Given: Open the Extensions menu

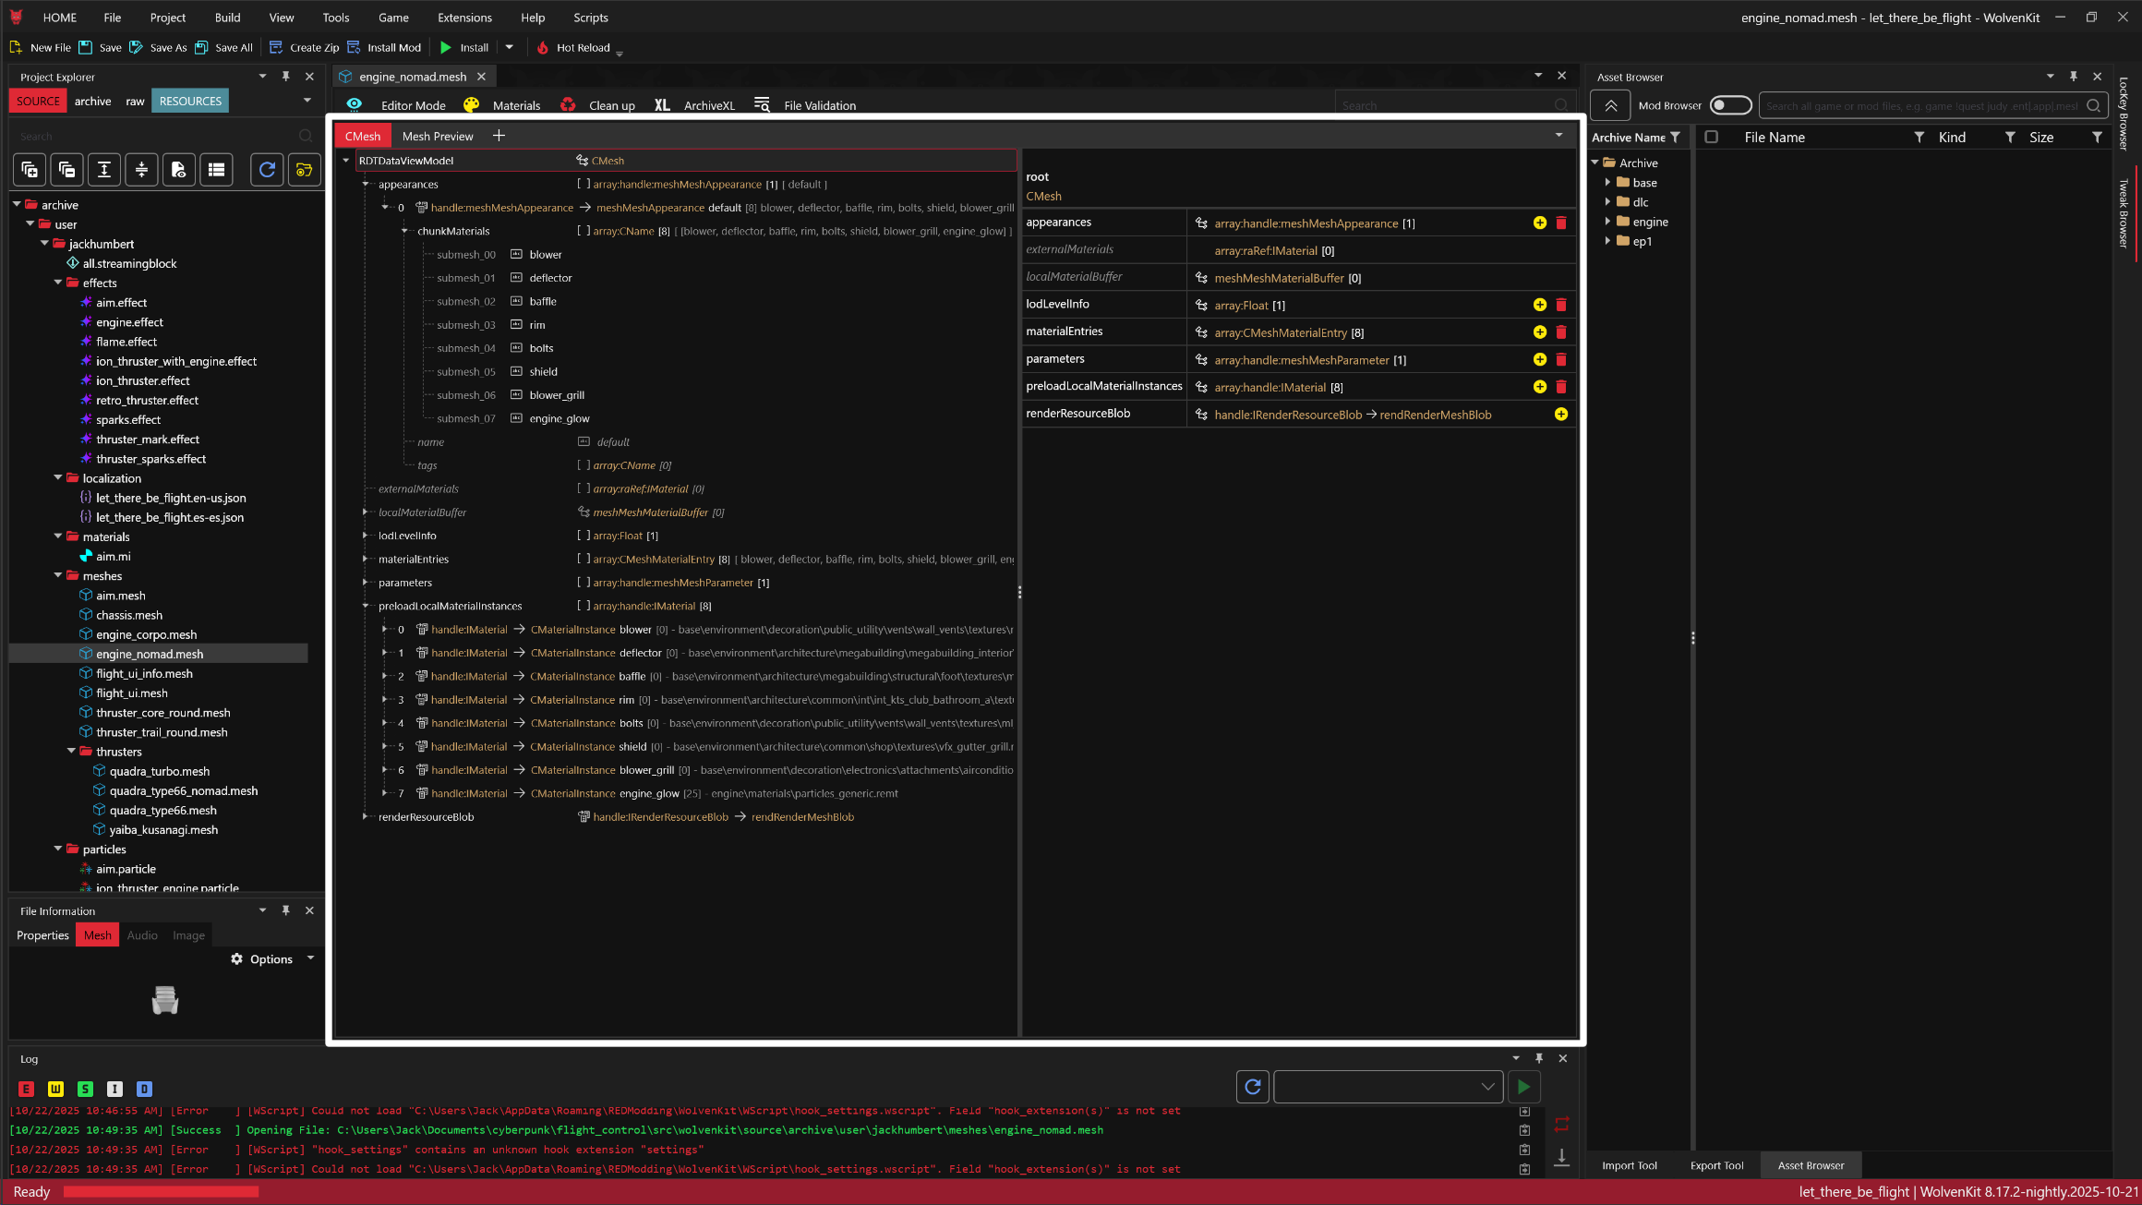Looking at the screenshot, I should click(x=464, y=18).
